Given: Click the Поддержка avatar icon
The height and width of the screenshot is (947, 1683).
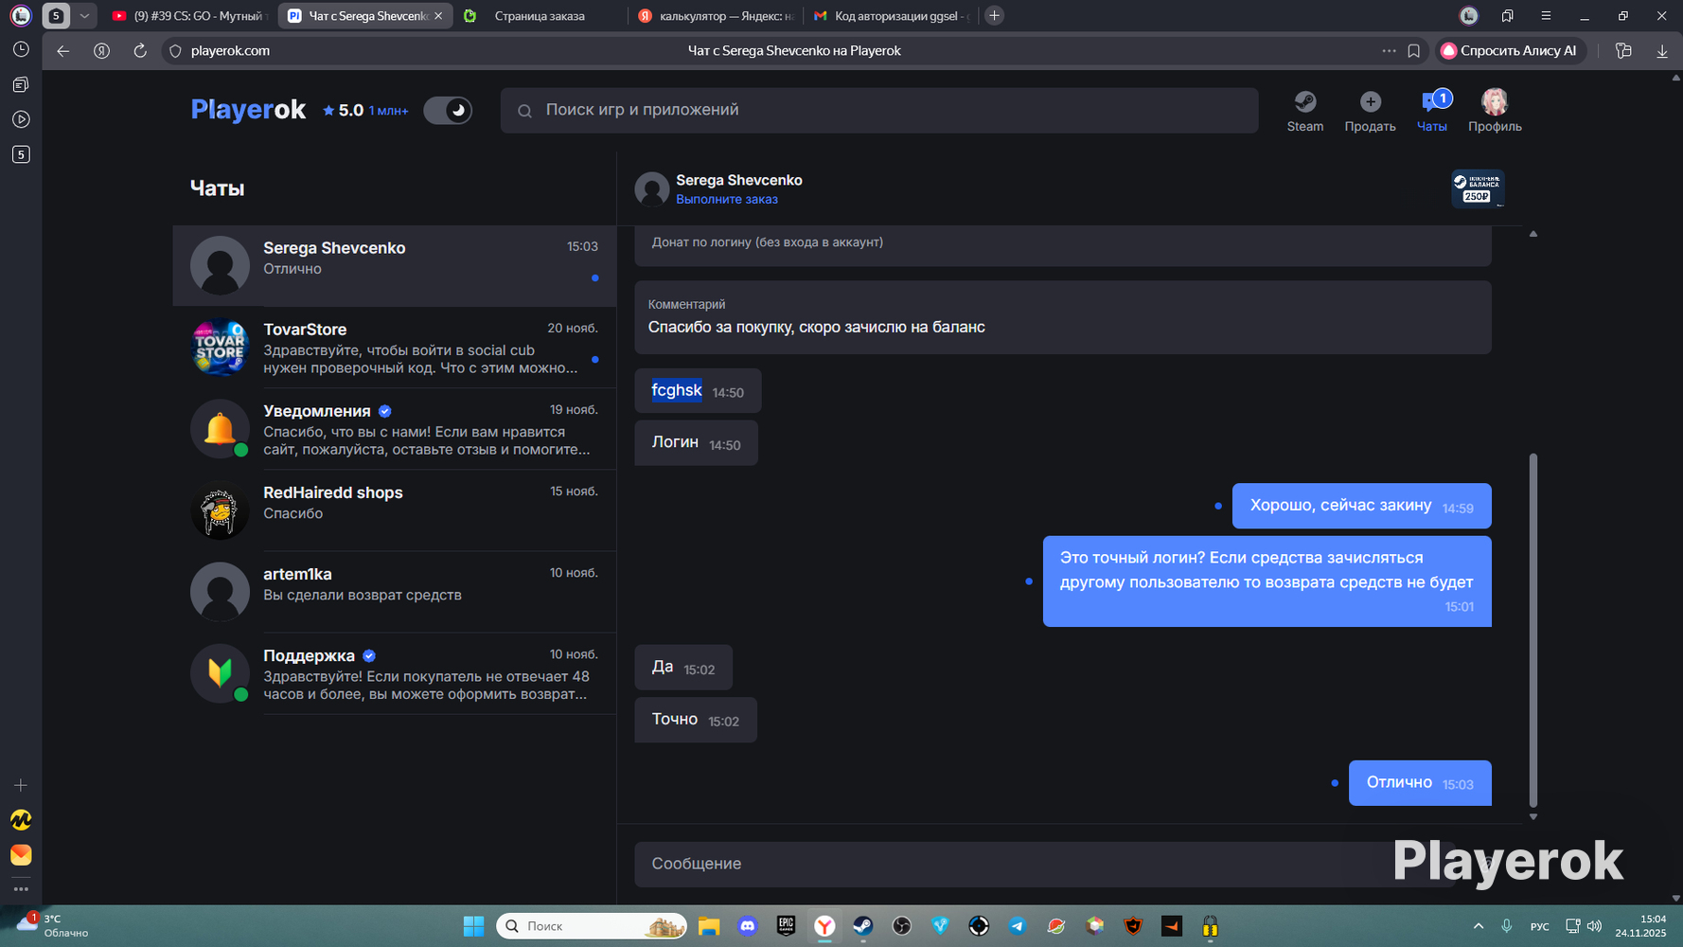Looking at the screenshot, I should click(220, 673).
